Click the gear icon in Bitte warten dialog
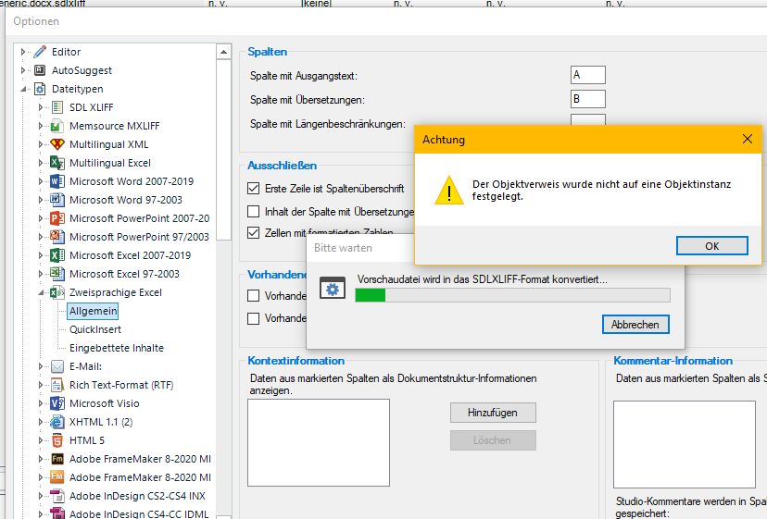 click(333, 288)
